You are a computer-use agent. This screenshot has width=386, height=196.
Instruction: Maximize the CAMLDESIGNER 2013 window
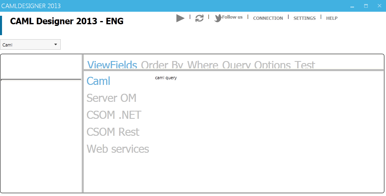[x=366, y=6]
